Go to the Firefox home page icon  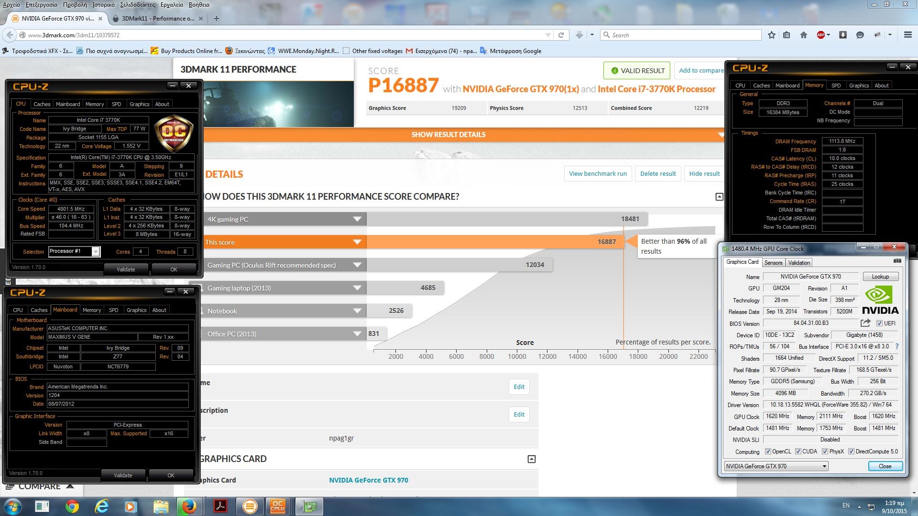[x=803, y=35]
